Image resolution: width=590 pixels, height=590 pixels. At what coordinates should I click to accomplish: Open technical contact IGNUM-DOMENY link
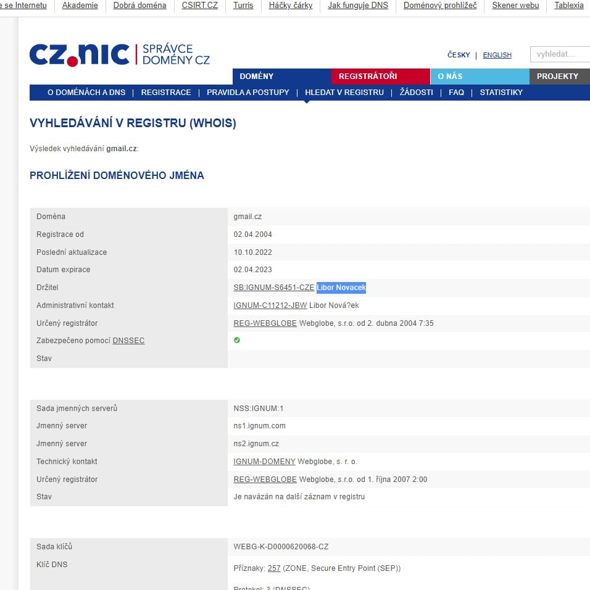(x=264, y=462)
